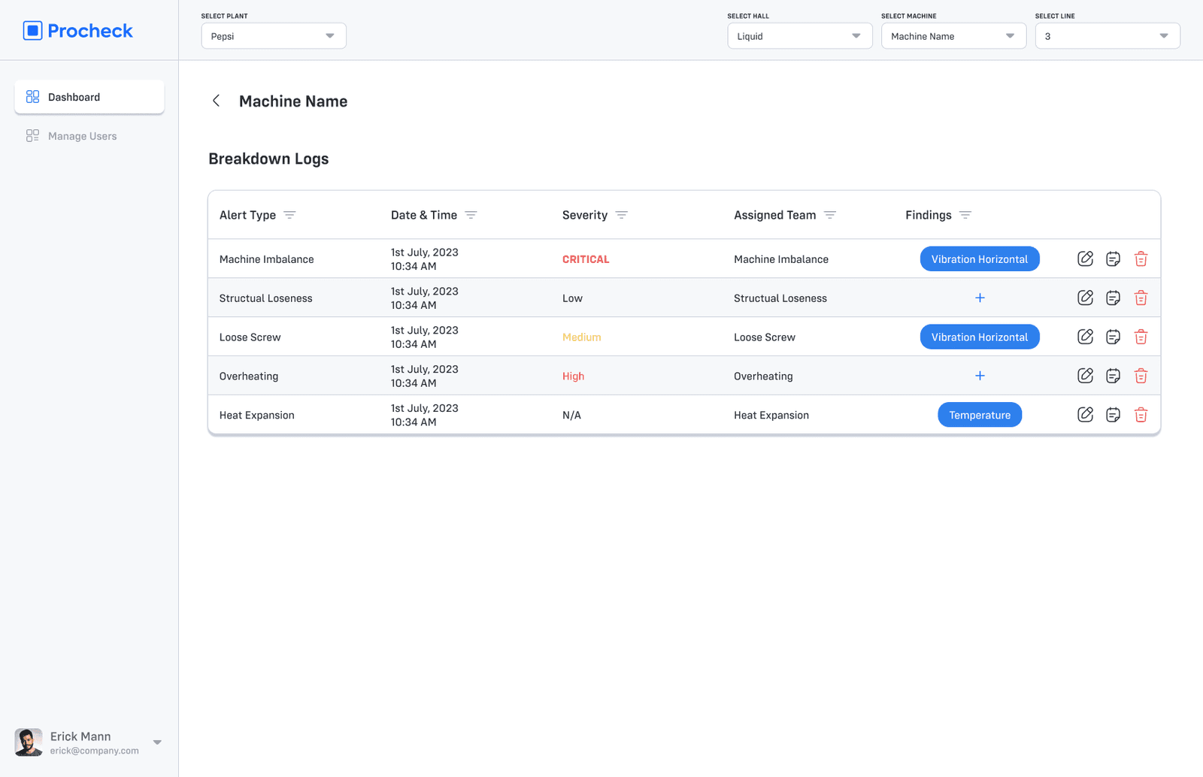
Task: Delete the Structual Loseness log row
Action: [x=1141, y=298]
